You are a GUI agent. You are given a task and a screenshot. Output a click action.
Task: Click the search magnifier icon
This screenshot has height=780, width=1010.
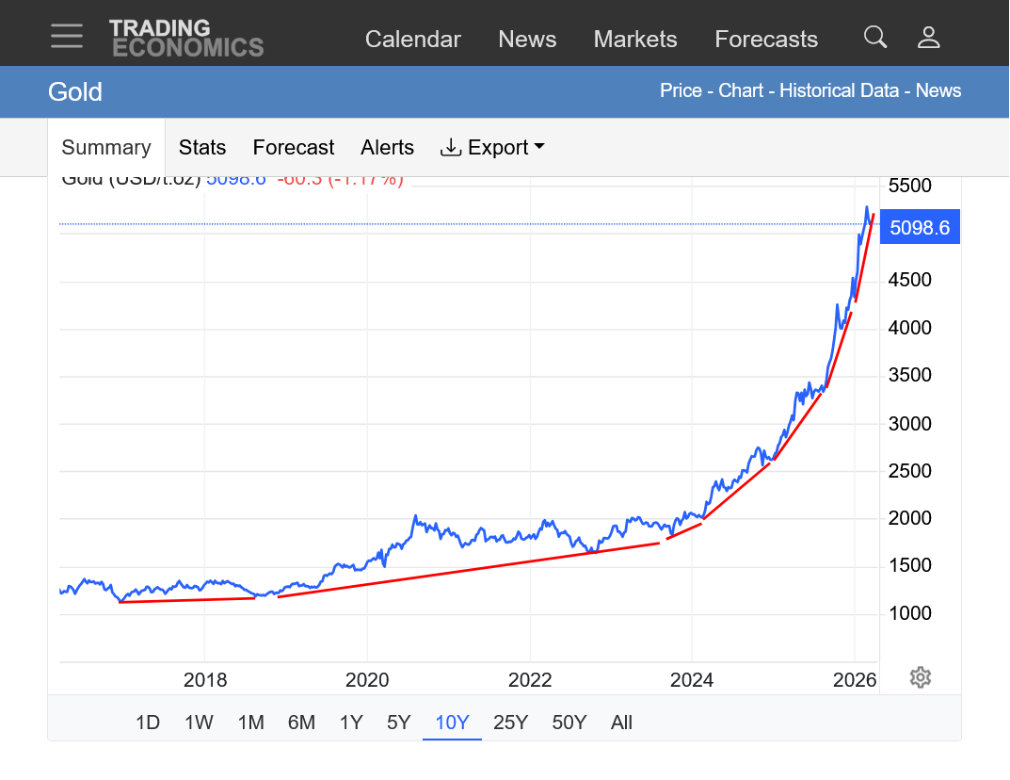(x=875, y=37)
